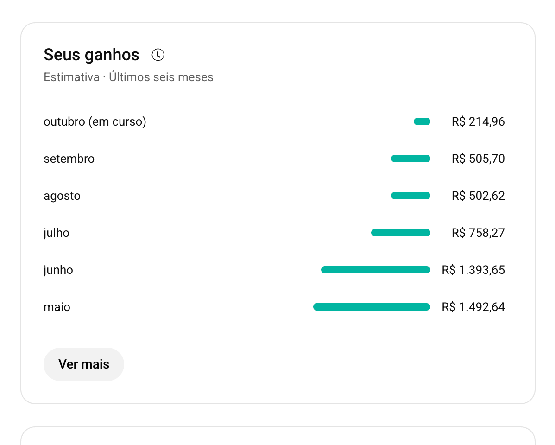Click the R$ 758,27 amount
The image size is (555, 445).
478,233
